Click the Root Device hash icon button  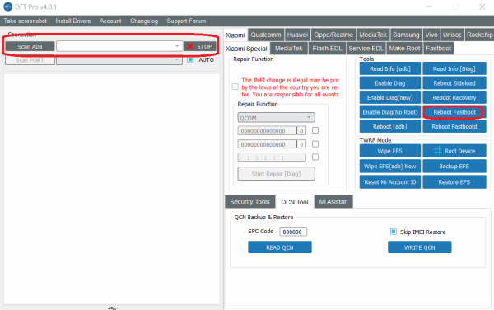click(x=454, y=151)
